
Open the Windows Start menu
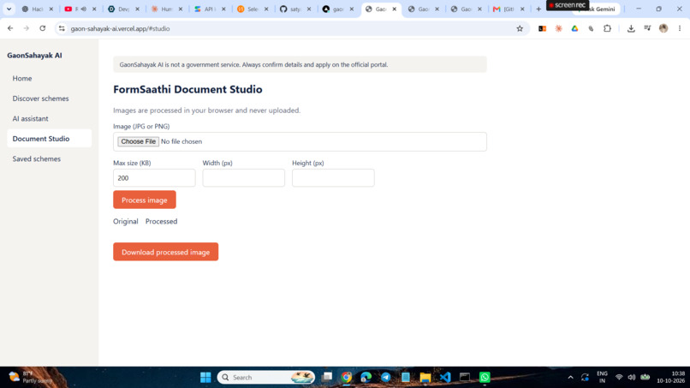[x=205, y=378]
